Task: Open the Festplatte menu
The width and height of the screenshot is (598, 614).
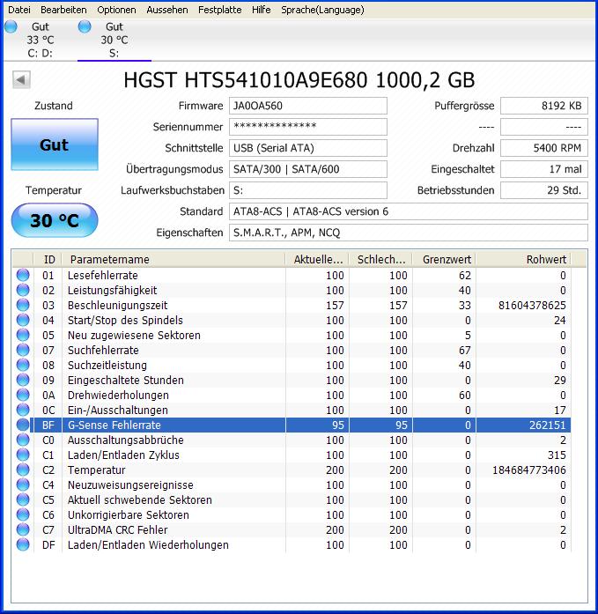Action: pos(219,10)
